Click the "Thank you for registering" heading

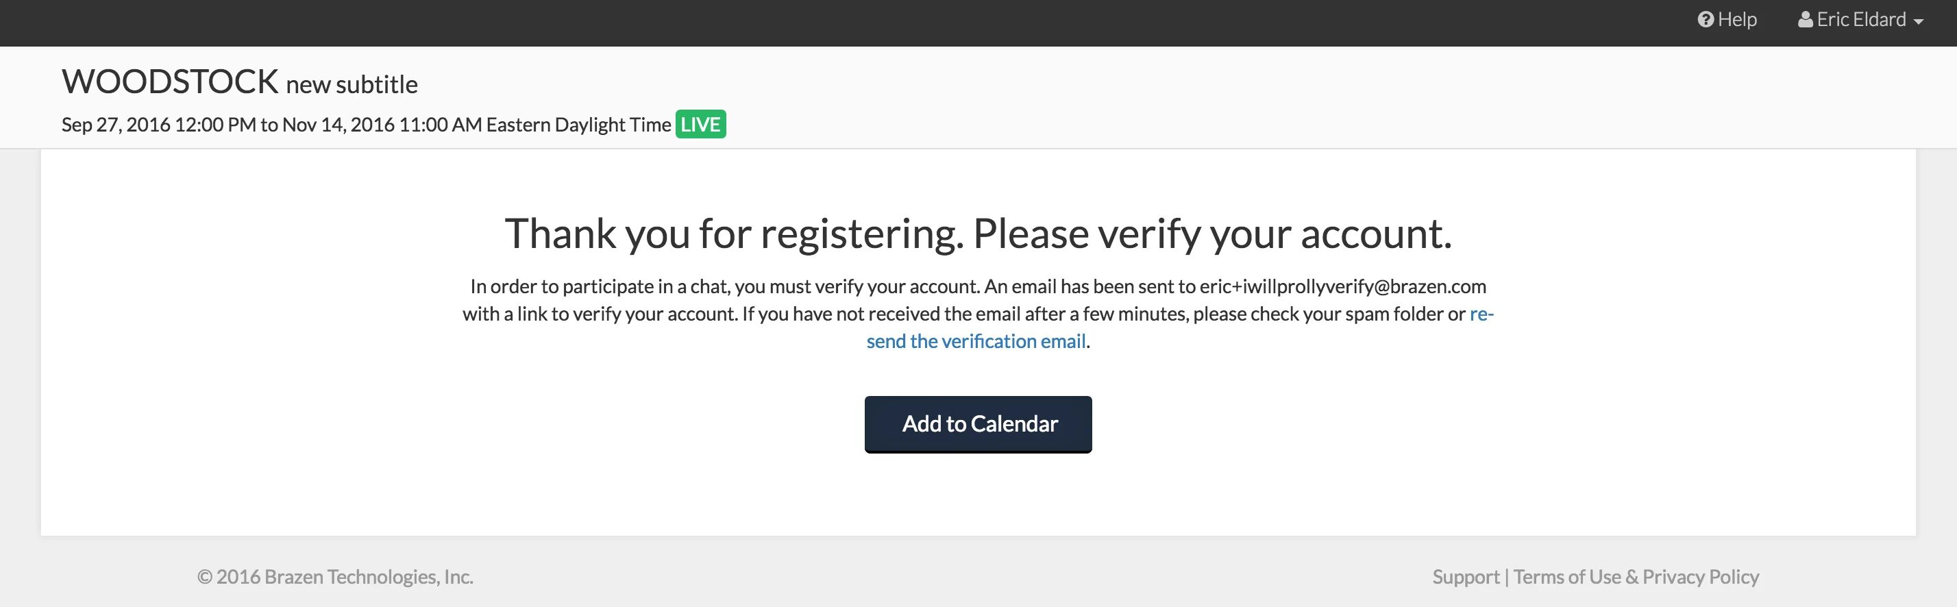(x=978, y=233)
